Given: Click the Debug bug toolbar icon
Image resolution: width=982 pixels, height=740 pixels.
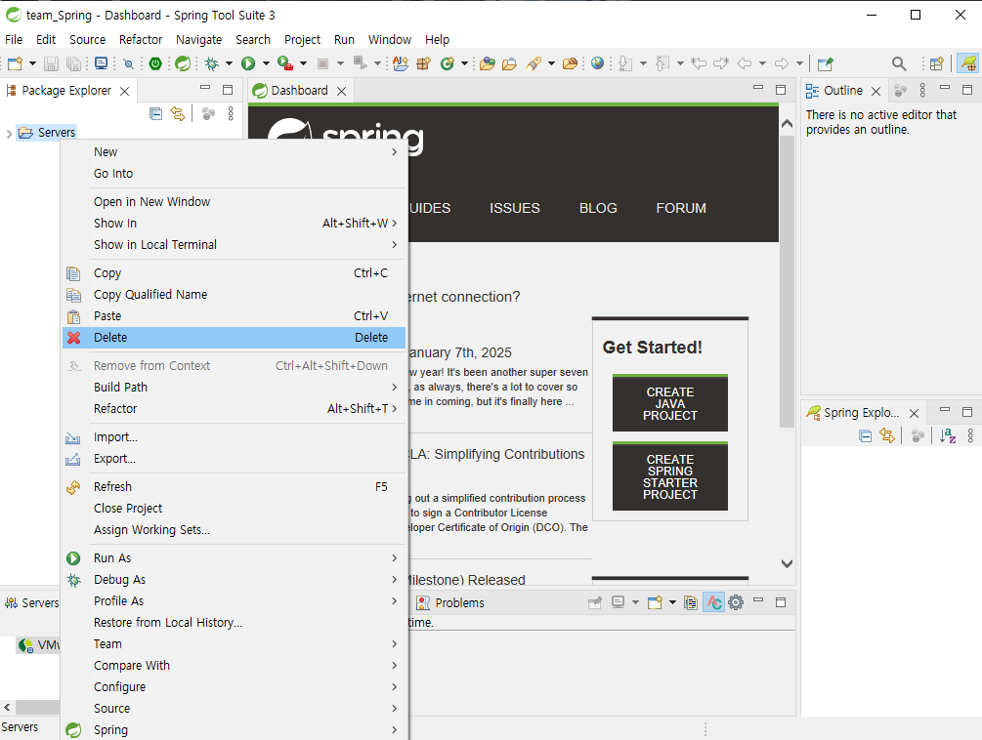Looking at the screenshot, I should point(212,63).
